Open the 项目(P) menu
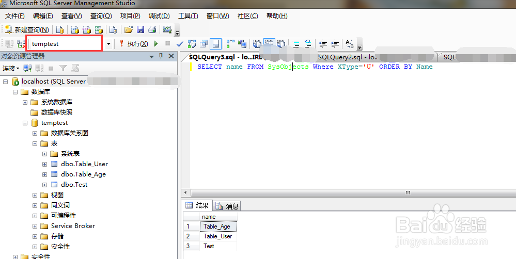516x259 pixels. pos(130,16)
